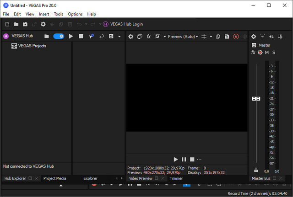Solo the Master bus
The height and width of the screenshot is (197, 293).
[274, 53]
